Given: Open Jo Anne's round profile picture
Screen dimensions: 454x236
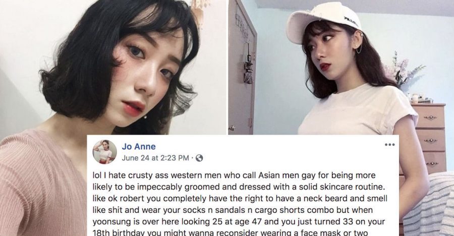Looking at the screenshot, I should tap(104, 152).
